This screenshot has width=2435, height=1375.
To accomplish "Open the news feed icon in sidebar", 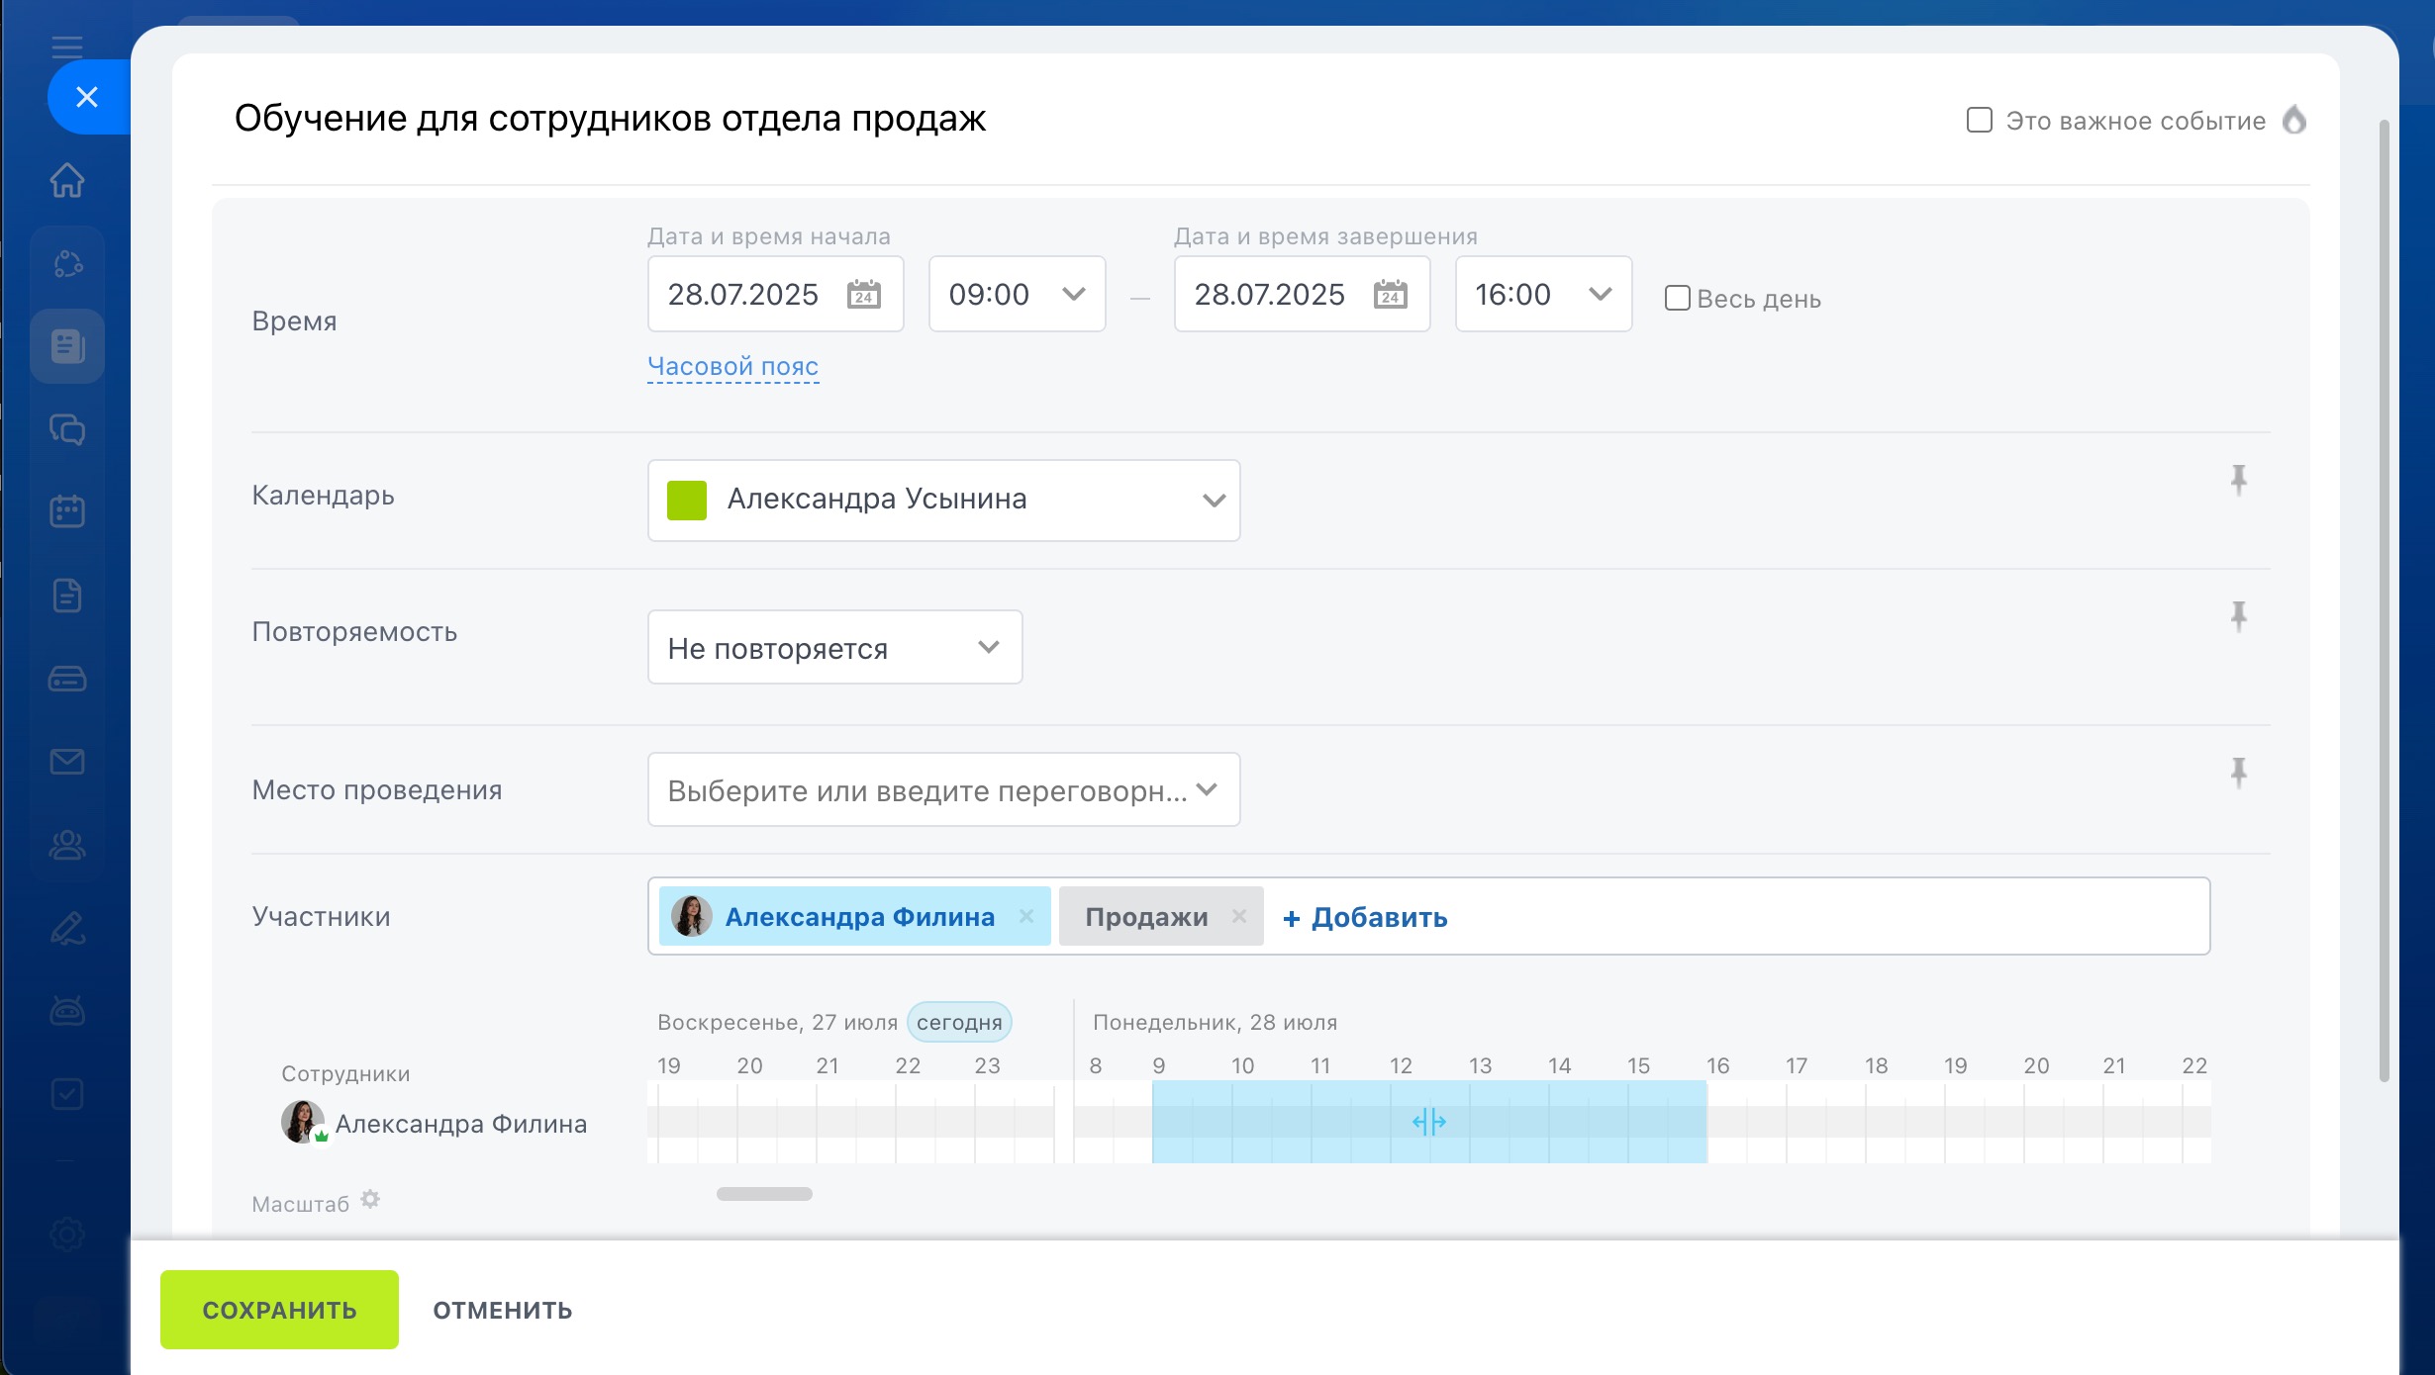I will [x=67, y=346].
